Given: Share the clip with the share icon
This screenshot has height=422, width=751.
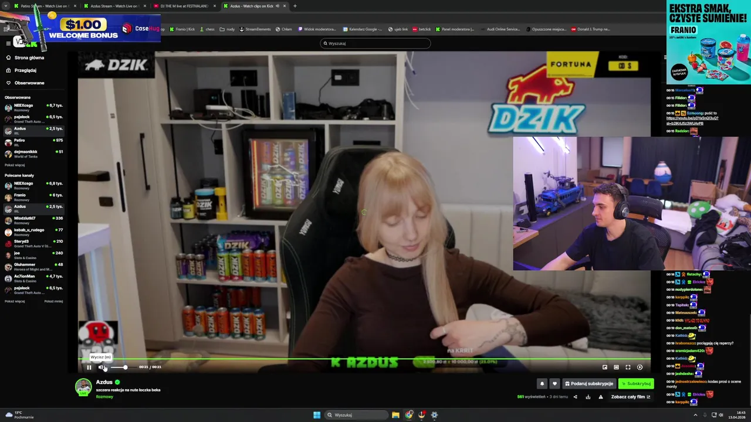Looking at the screenshot, I should (575, 397).
